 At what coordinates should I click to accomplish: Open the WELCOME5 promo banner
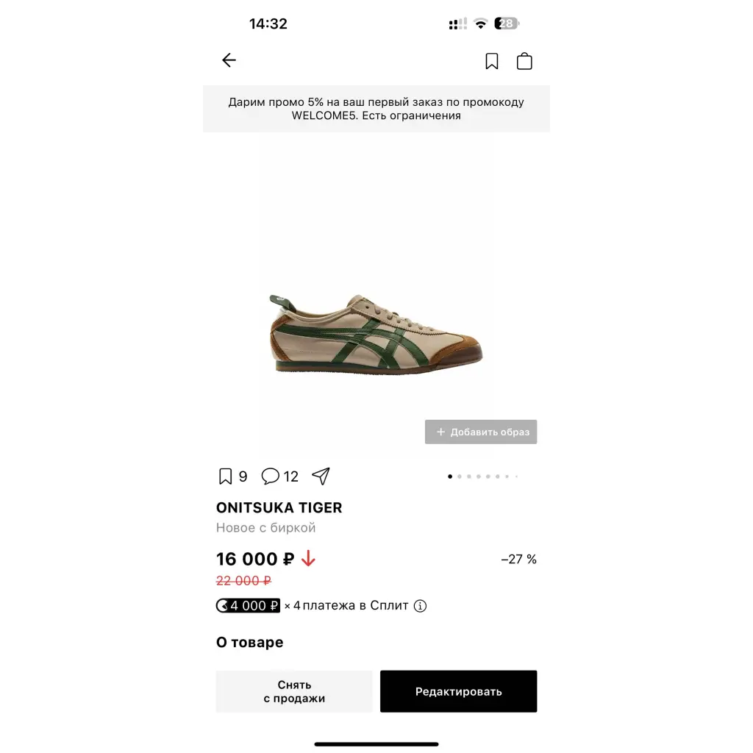pos(376,109)
